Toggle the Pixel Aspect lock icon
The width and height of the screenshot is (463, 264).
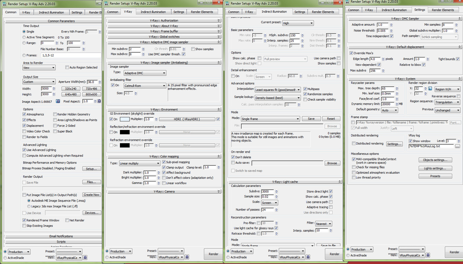(99, 101)
